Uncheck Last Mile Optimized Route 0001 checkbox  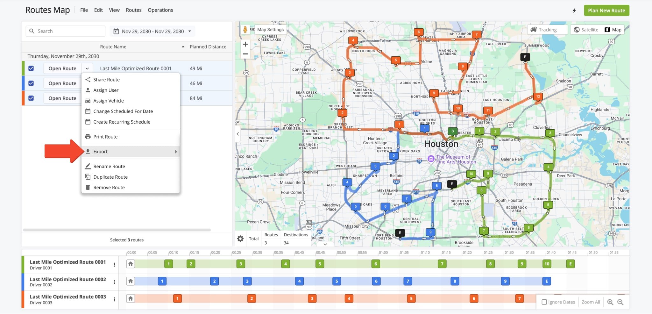pos(31,68)
